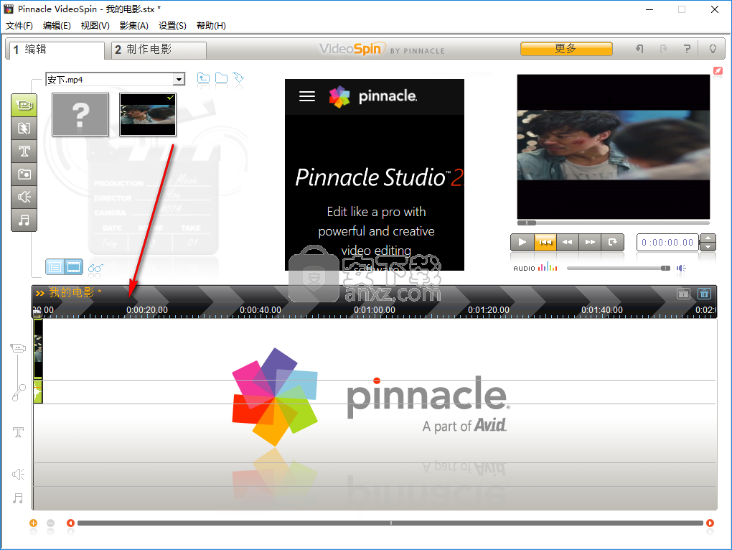Viewport: 732px width, 550px height.
Task: Open the 影集(A) menu
Action: (134, 26)
